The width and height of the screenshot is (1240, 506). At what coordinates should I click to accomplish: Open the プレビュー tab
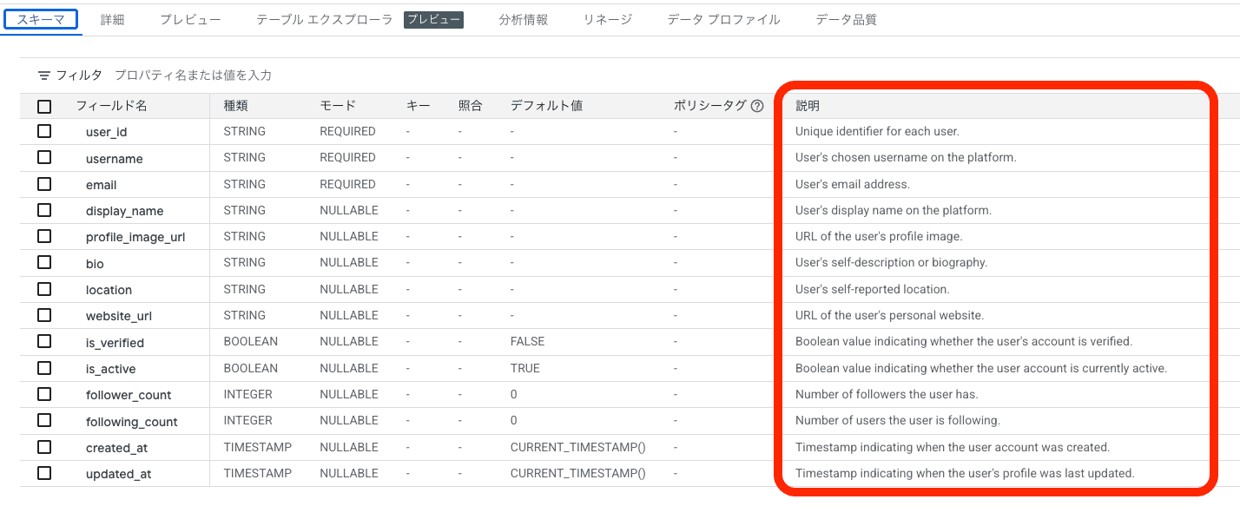190,18
